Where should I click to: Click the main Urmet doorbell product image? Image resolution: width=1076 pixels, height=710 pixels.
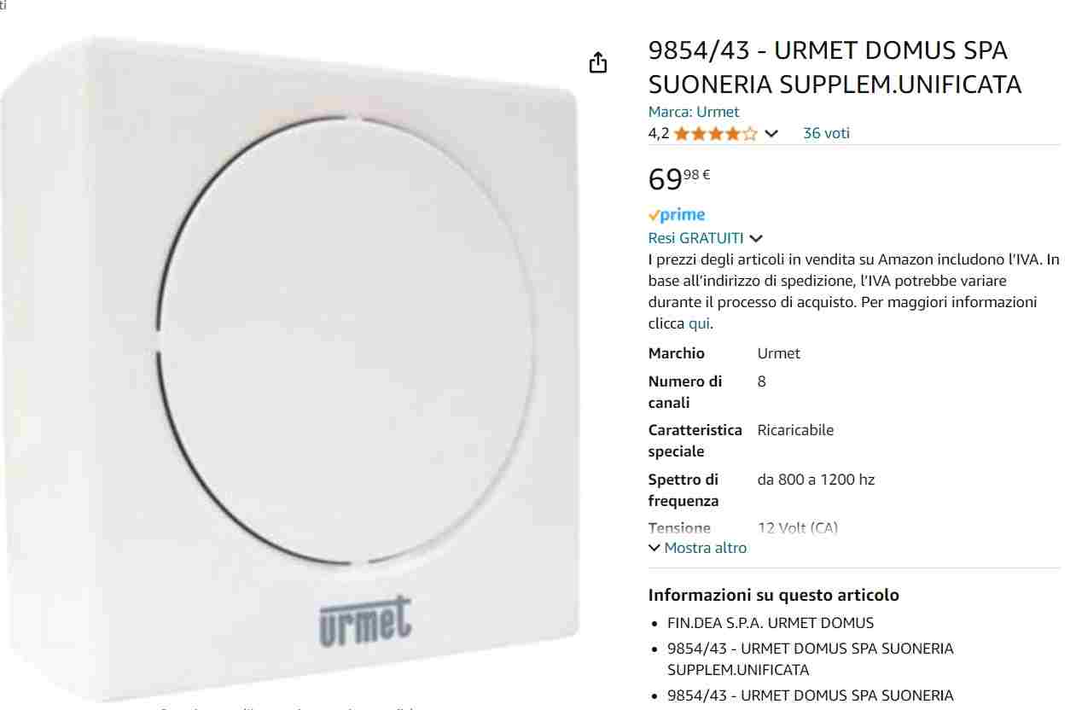(x=290, y=369)
